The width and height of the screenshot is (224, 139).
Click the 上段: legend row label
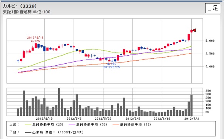(x=14, y=125)
